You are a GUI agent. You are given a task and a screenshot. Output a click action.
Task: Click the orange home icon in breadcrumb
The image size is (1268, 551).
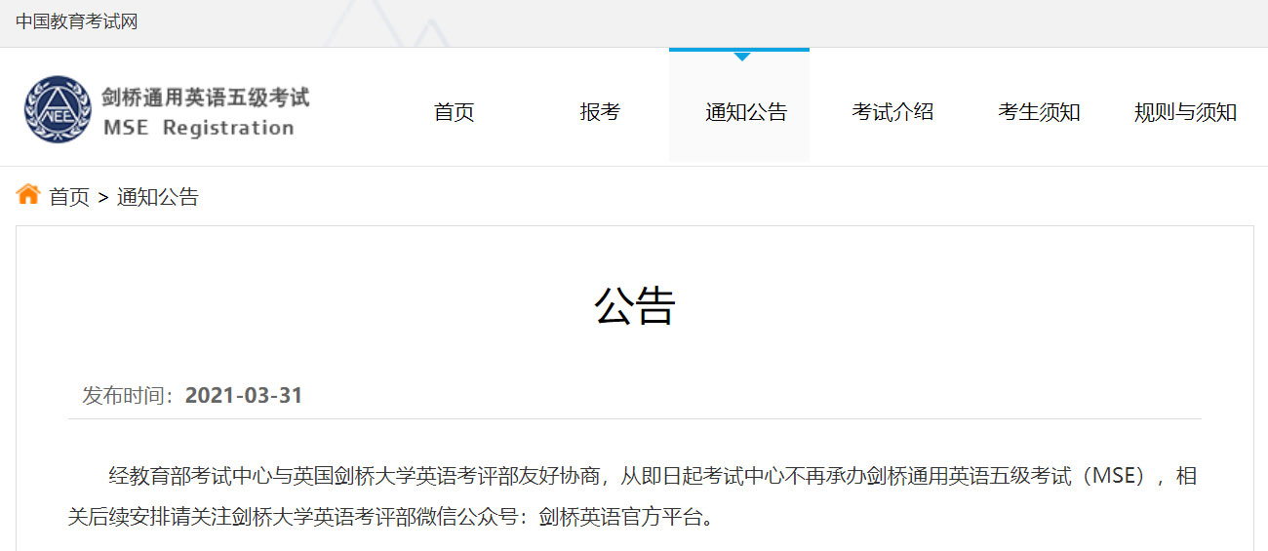click(x=28, y=194)
